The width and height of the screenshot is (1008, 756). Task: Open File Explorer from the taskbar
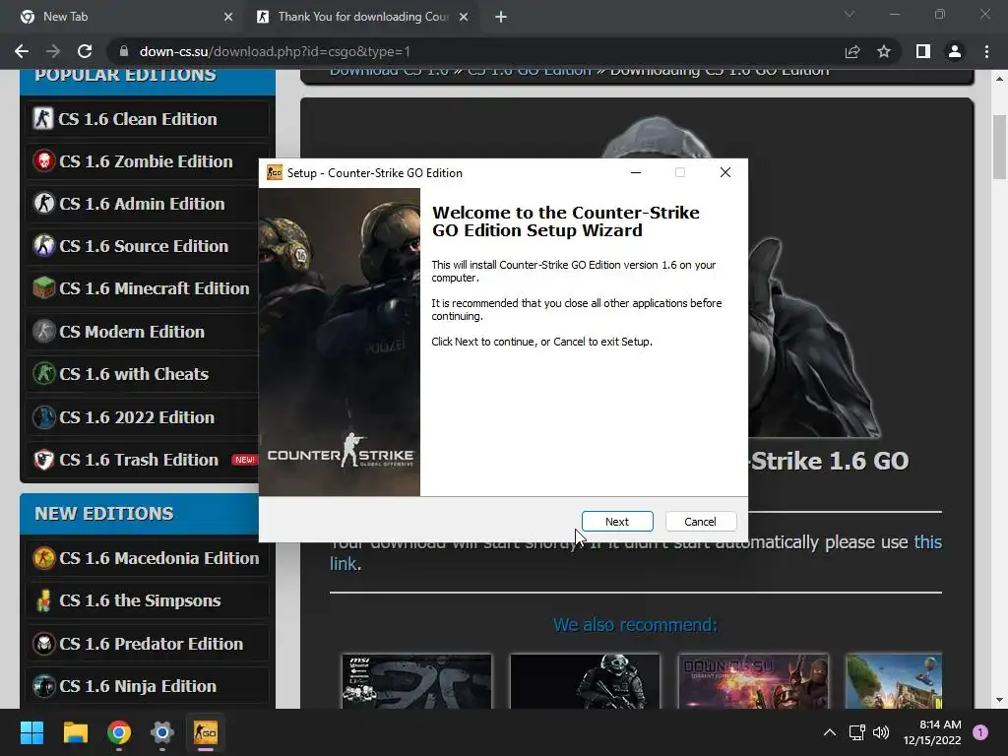pos(75,732)
